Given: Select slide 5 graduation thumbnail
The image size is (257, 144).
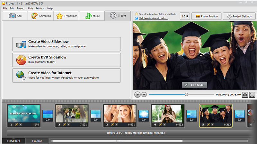Looking at the screenshot, I should coord(216,114).
